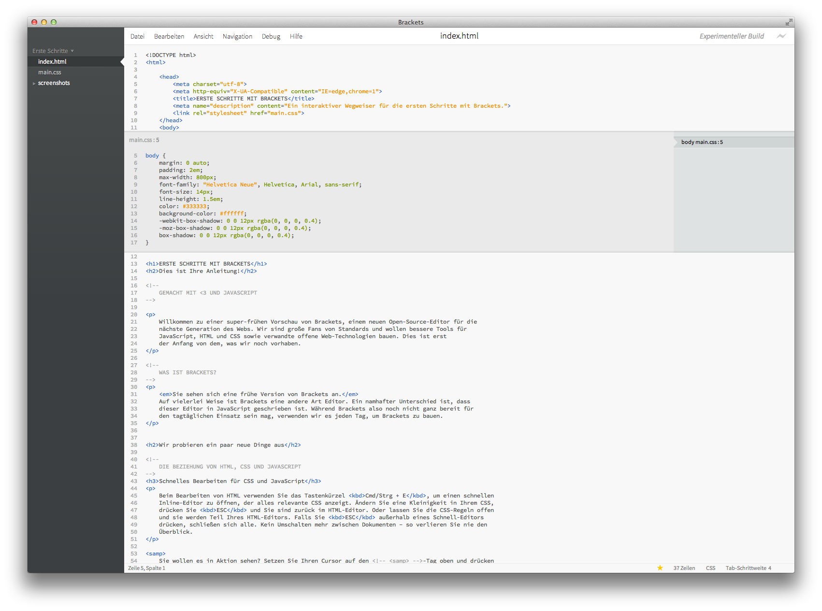Open the Navigation menu
Screen dimensions: 822x611
[x=237, y=37]
